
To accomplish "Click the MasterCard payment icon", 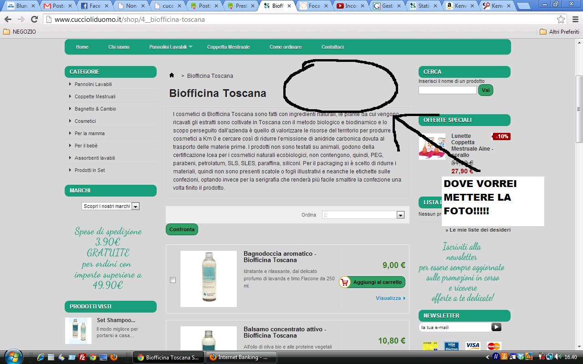I will pos(494,346).
